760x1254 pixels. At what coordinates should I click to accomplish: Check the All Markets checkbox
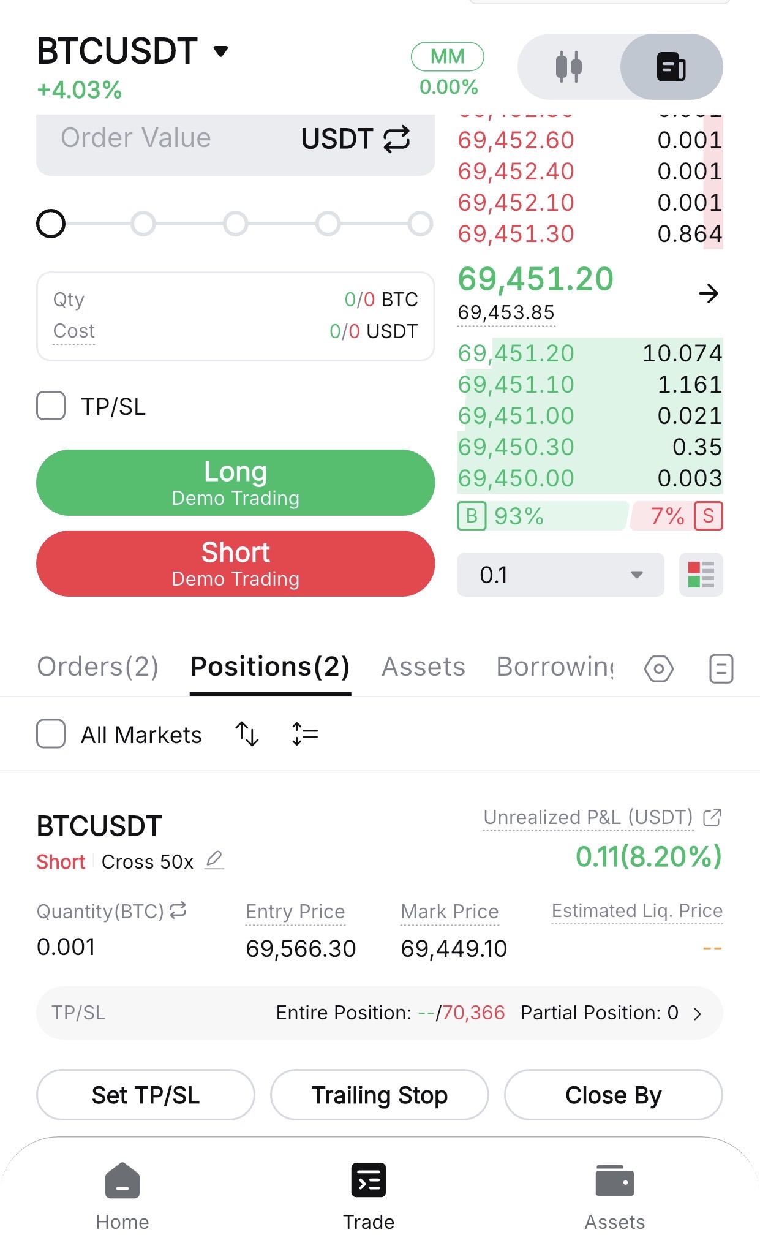[51, 734]
